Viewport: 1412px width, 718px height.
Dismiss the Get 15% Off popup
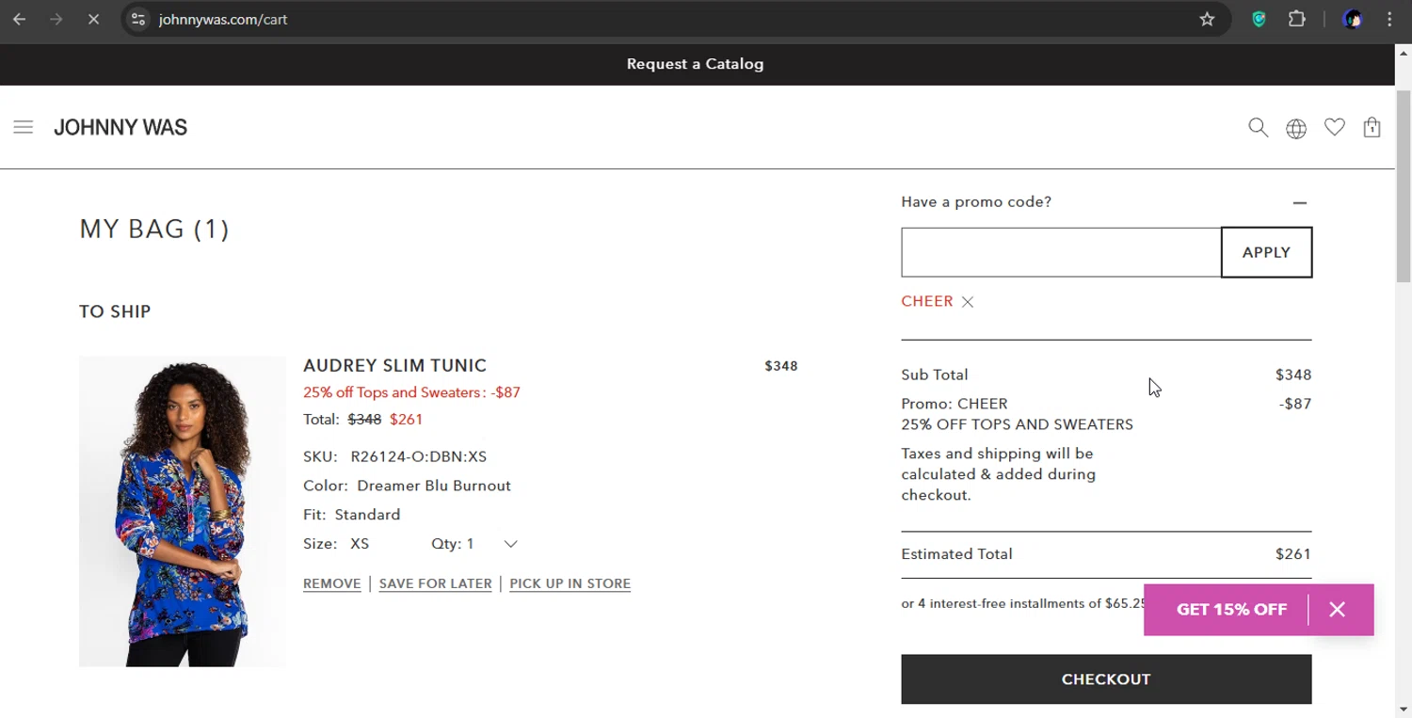pos(1337,610)
